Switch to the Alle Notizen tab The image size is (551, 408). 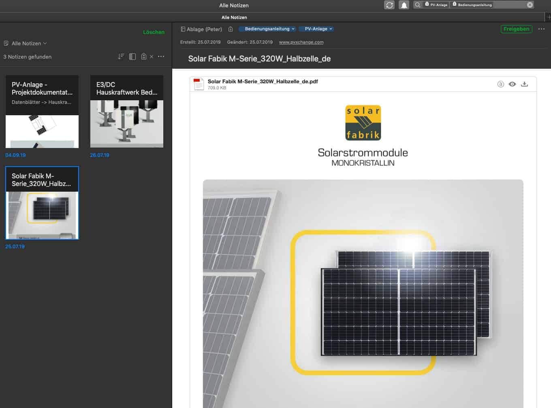coord(234,17)
